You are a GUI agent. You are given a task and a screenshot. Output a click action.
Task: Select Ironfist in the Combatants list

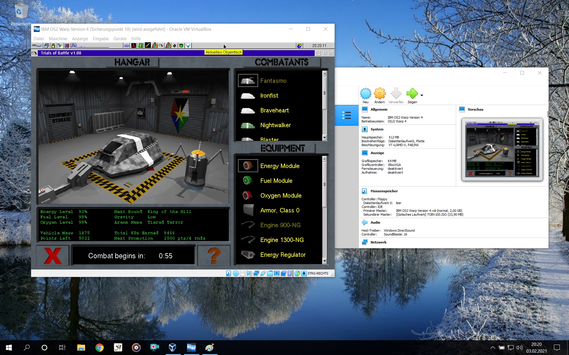pyautogui.click(x=269, y=96)
